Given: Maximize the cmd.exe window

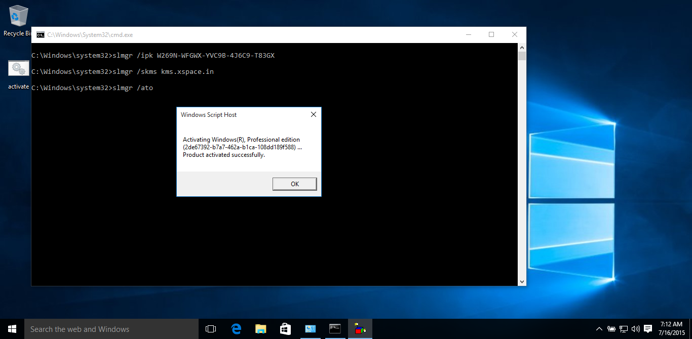Looking at the screenshot, I should [491, 34].
